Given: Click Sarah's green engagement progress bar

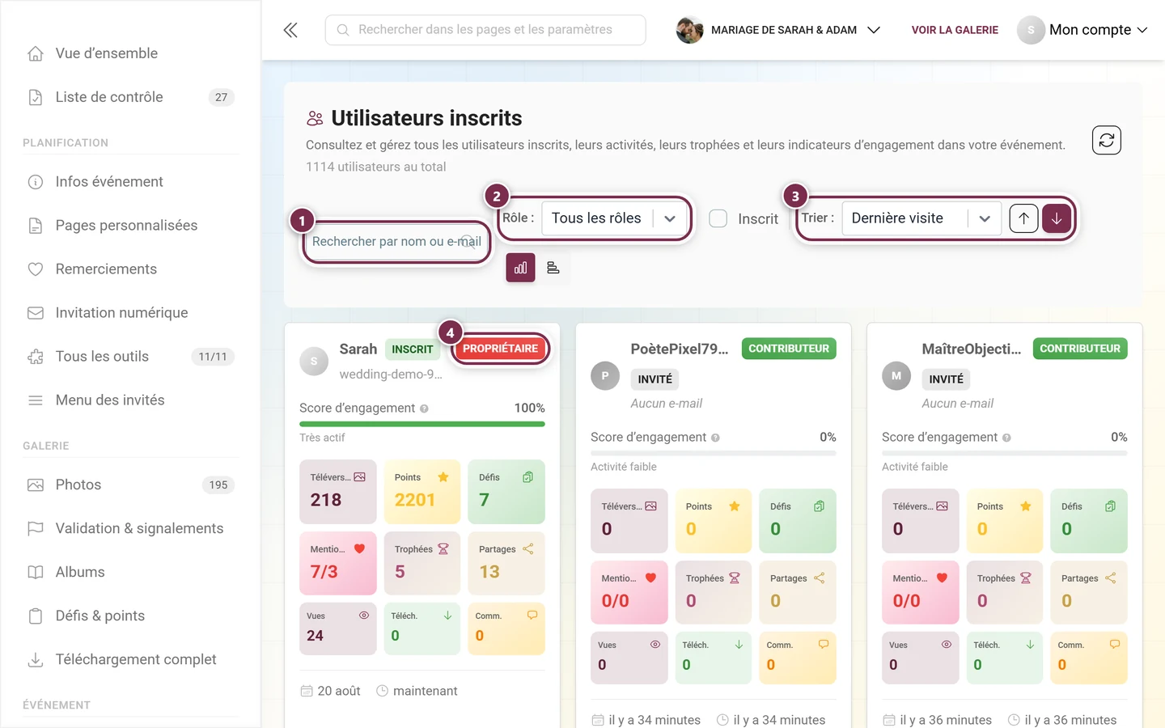Looking at the screenshot, I should (x=422, y=424).
